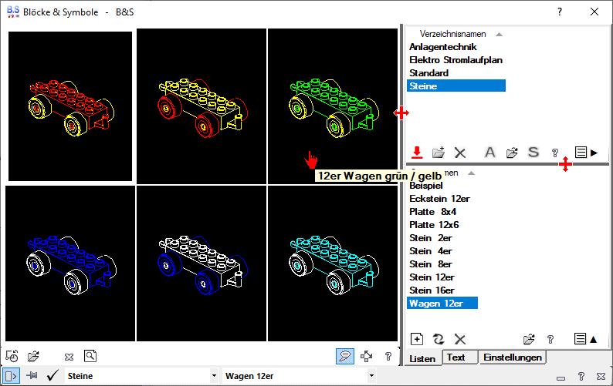Select the yellow wagon with red wheels thumbnail
The width and height of the screenshot is (613, 386).
point(202,106)
